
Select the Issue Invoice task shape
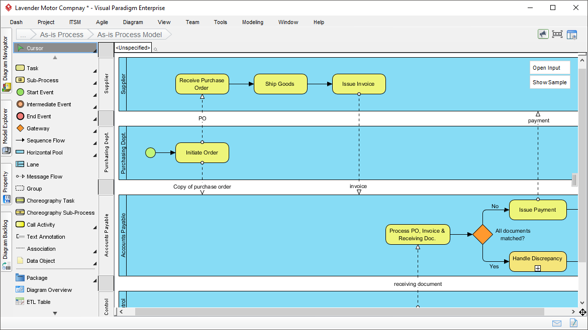pyautogui.click(x=358, y=84)
